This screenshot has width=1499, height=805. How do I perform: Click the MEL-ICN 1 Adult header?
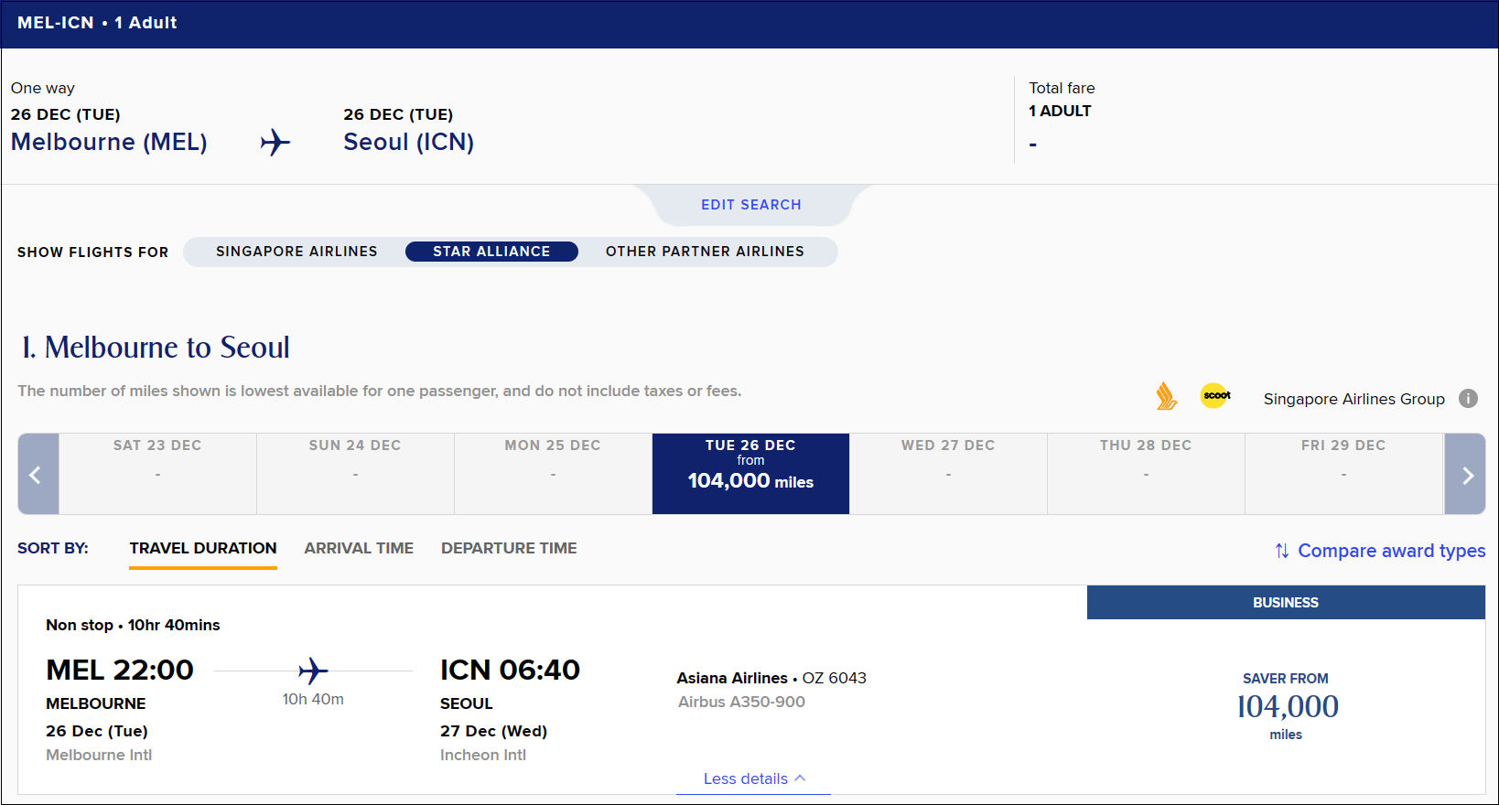97,23
